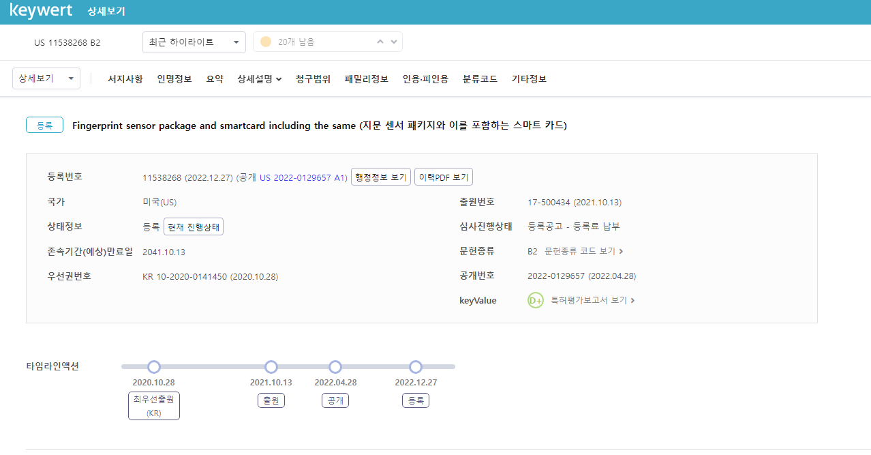Viewport: 871px width, 455px height.
Task: Click the D+ keyValue grade badge
Action: pyautogui.click(x=536, y=300)
